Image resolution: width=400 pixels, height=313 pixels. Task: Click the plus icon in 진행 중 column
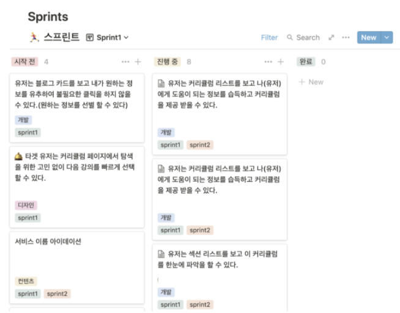(x=281, y=62)
